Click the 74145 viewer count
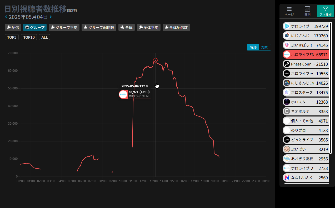 tap(322, 45)
